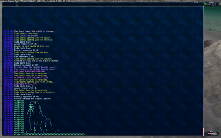Select "Vam recovers 0 HP" line
Image resolution: width=221 pixels, height=138 pixels.
point(24,57)
